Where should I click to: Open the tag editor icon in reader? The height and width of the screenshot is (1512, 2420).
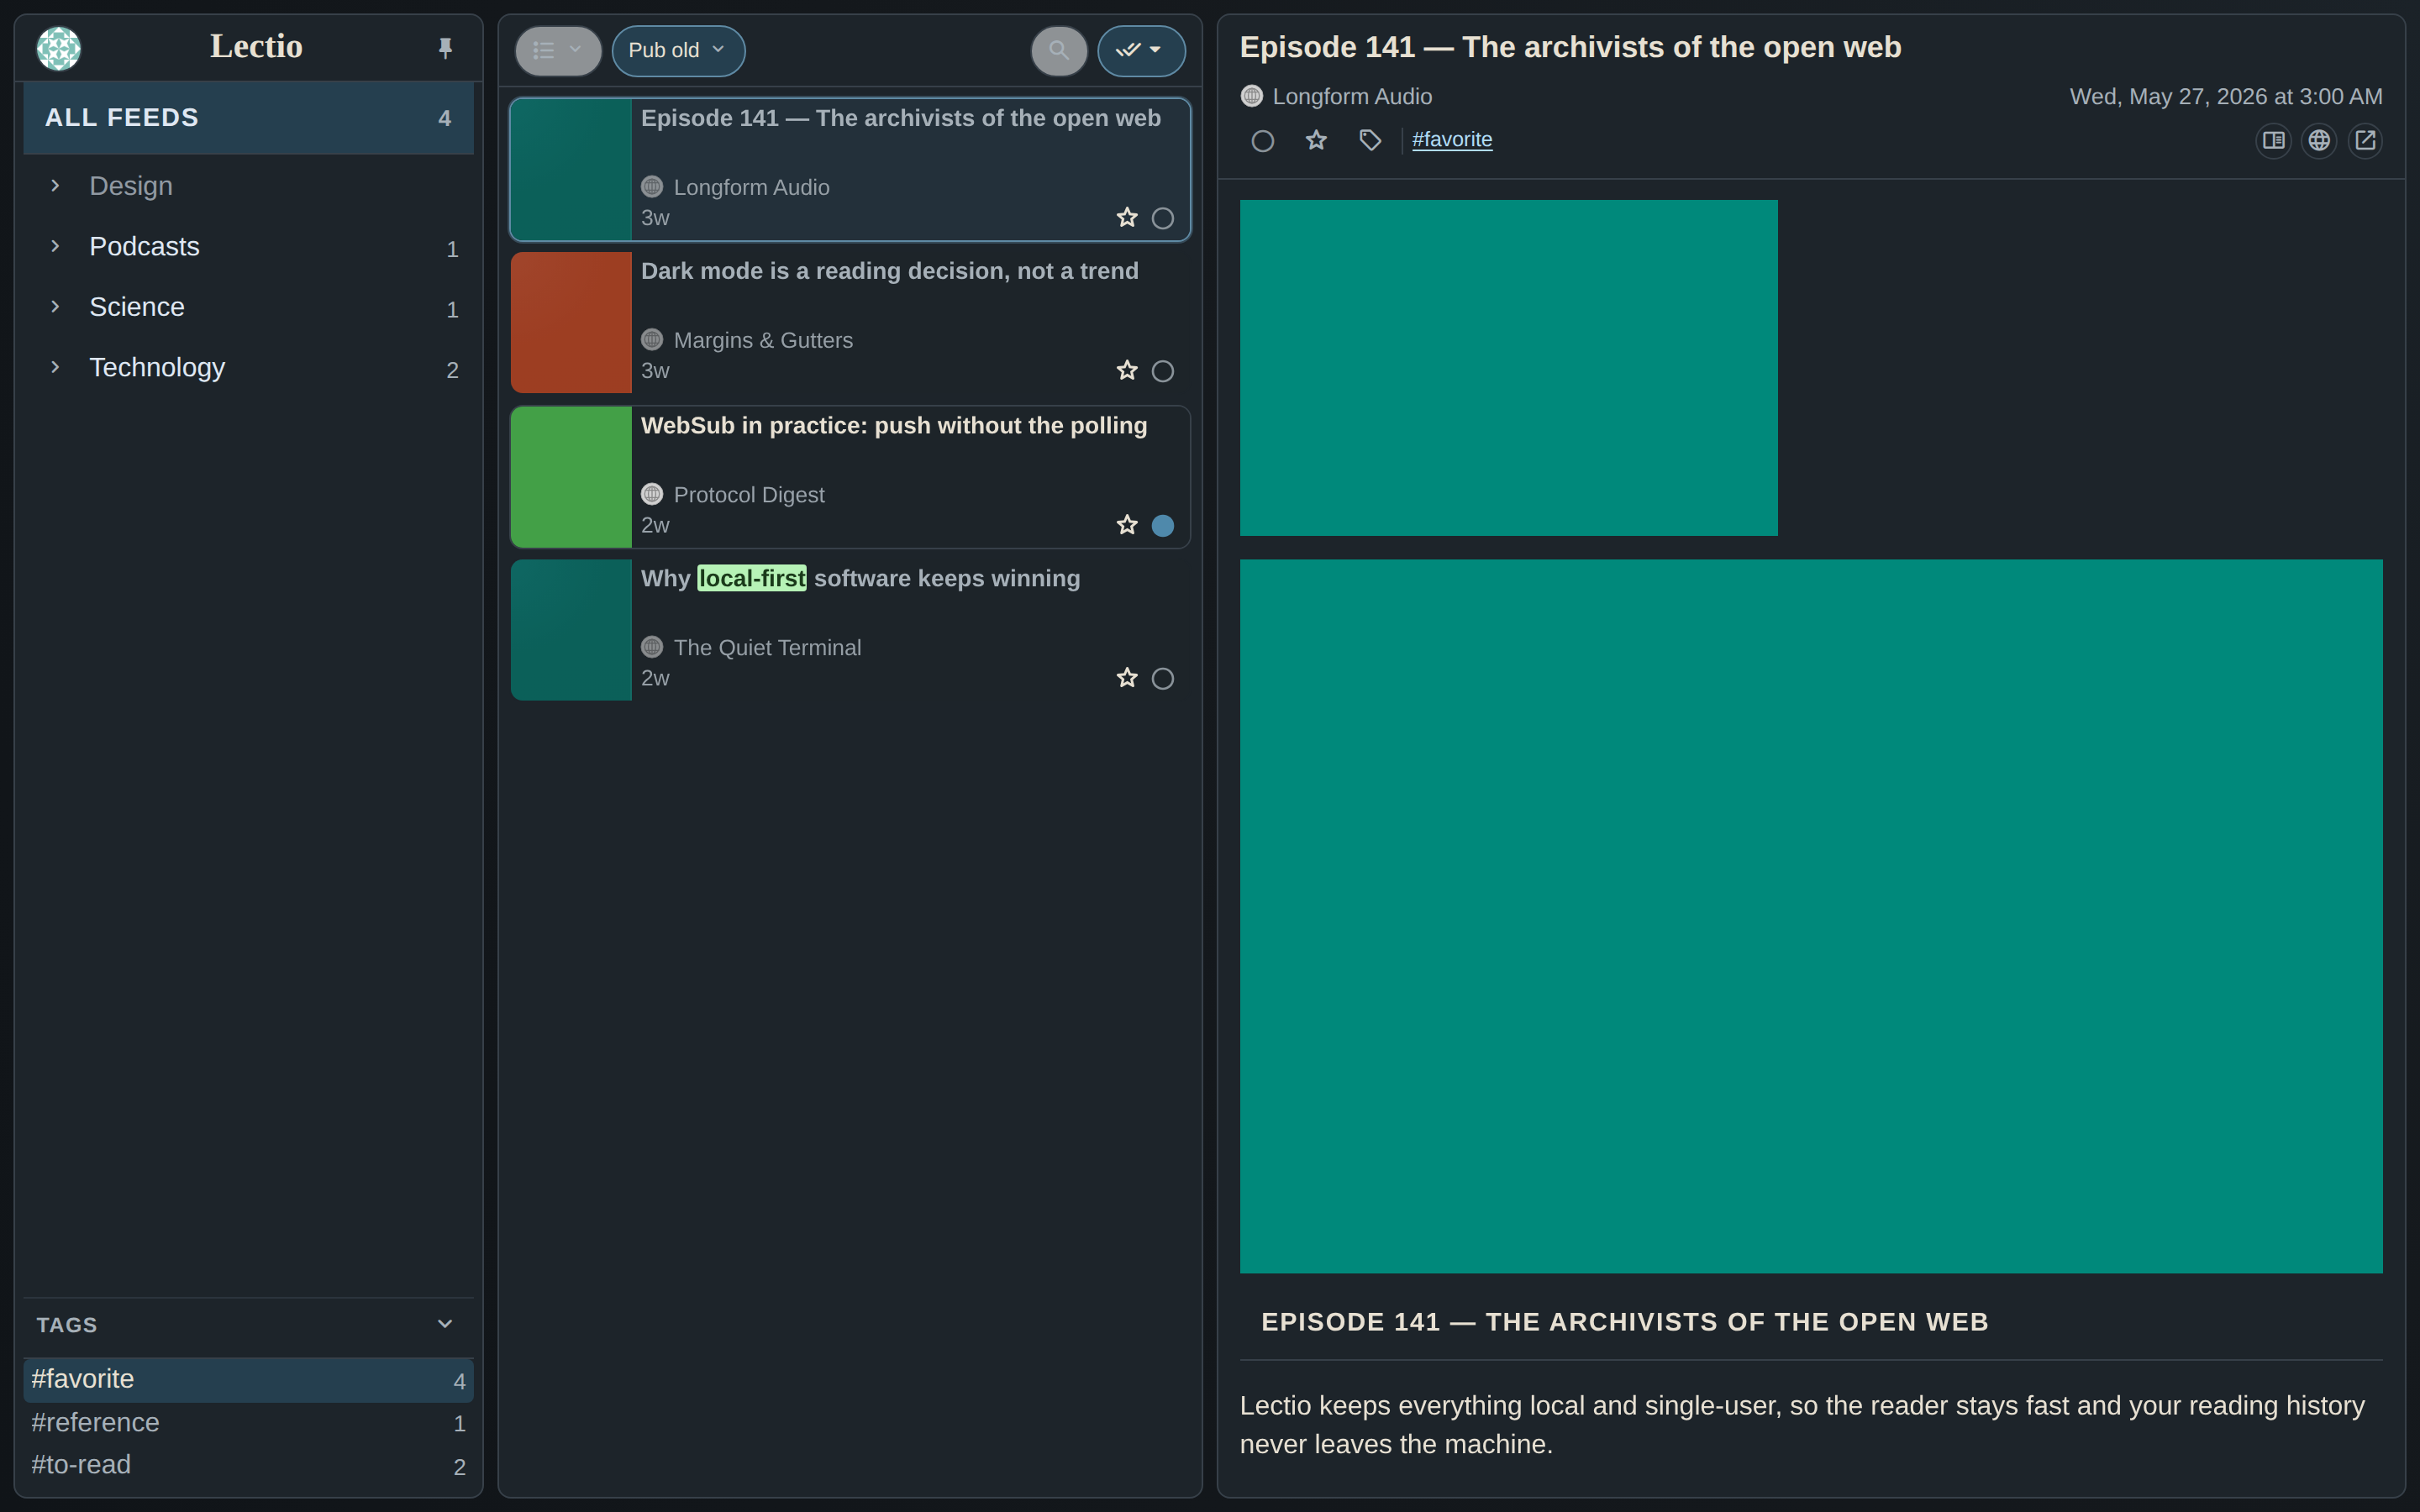1370,141
